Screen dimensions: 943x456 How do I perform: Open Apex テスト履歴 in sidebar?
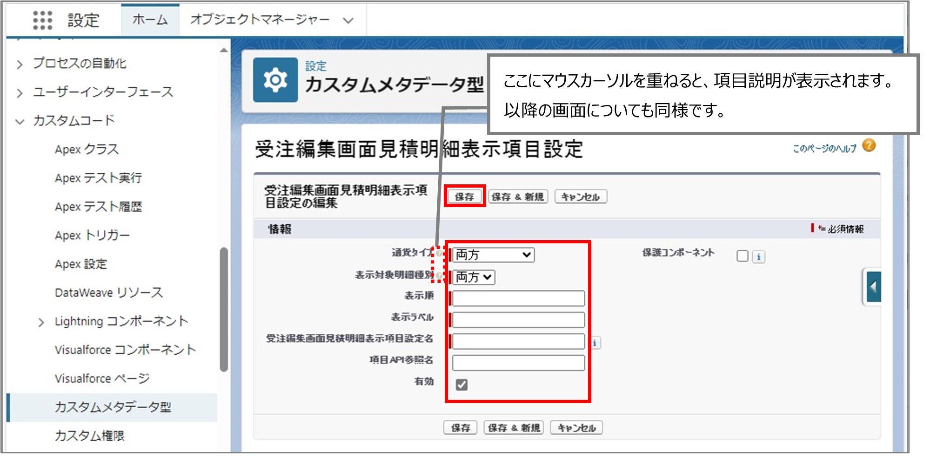click(x=98, y=207)
